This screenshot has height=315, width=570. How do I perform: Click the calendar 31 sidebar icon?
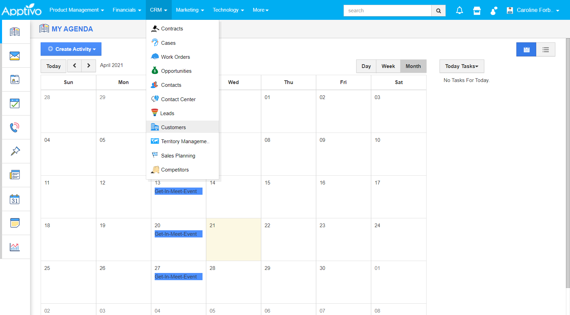(15, 199)
